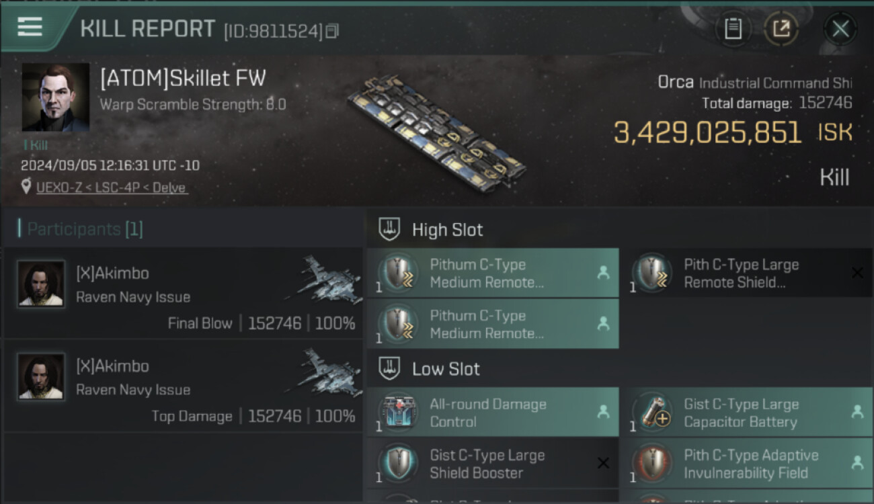Select the Participants tab header

tap(85, 229)
